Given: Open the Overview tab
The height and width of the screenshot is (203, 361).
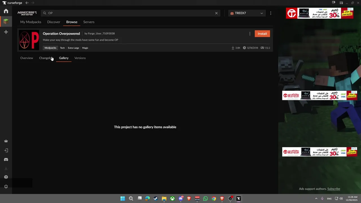Looking at the screenshot, I should (27, 58).
